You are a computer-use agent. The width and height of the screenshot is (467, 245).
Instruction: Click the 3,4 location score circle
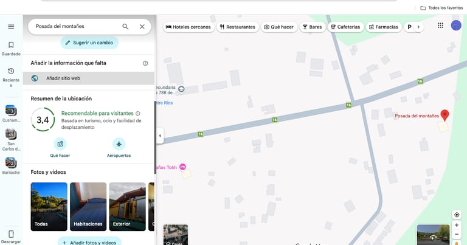click(43, 120)
